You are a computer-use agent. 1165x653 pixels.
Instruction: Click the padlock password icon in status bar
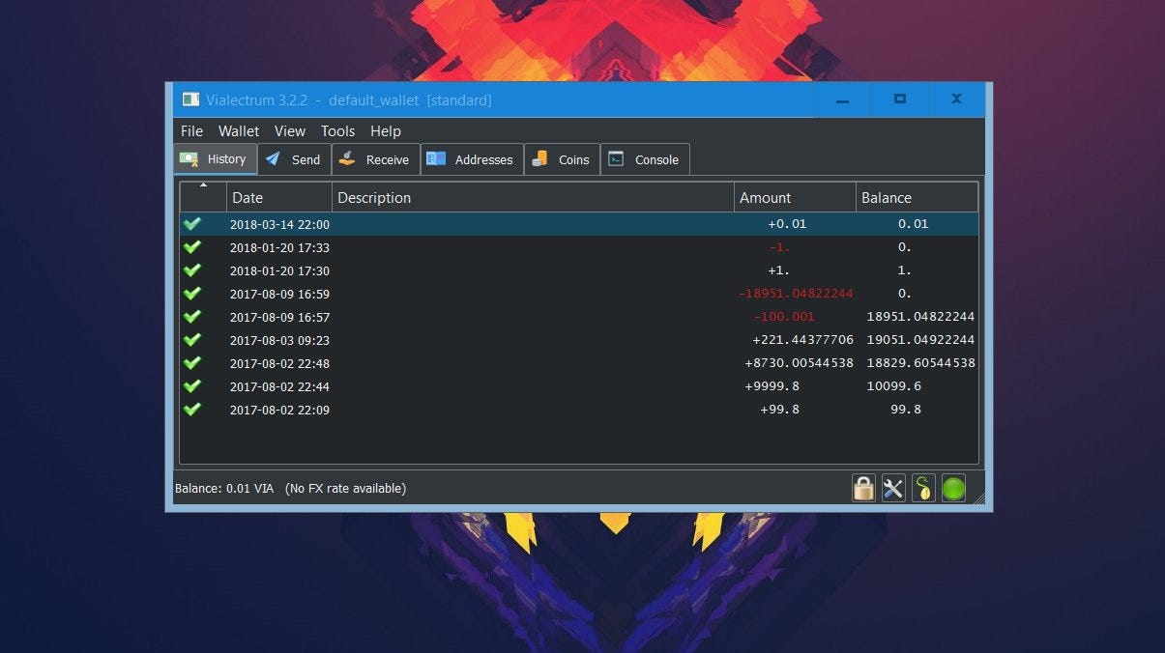pos(863,488)
